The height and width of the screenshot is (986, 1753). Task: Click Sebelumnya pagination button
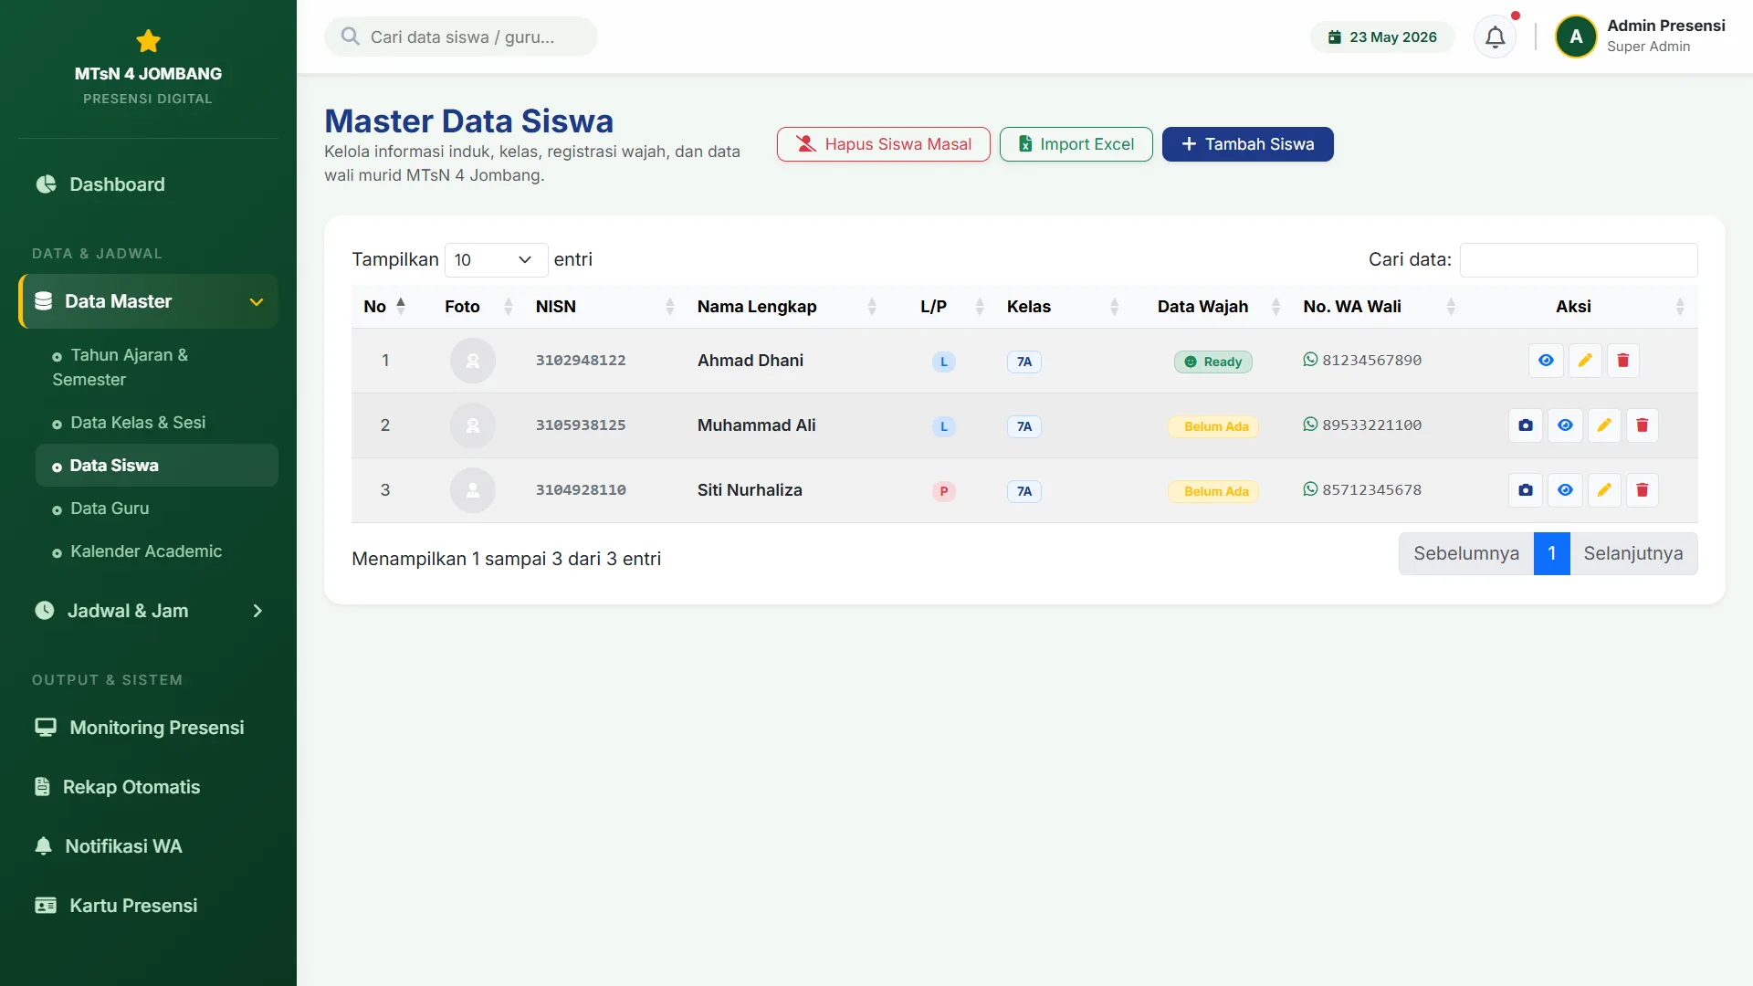pos(1466,554)
